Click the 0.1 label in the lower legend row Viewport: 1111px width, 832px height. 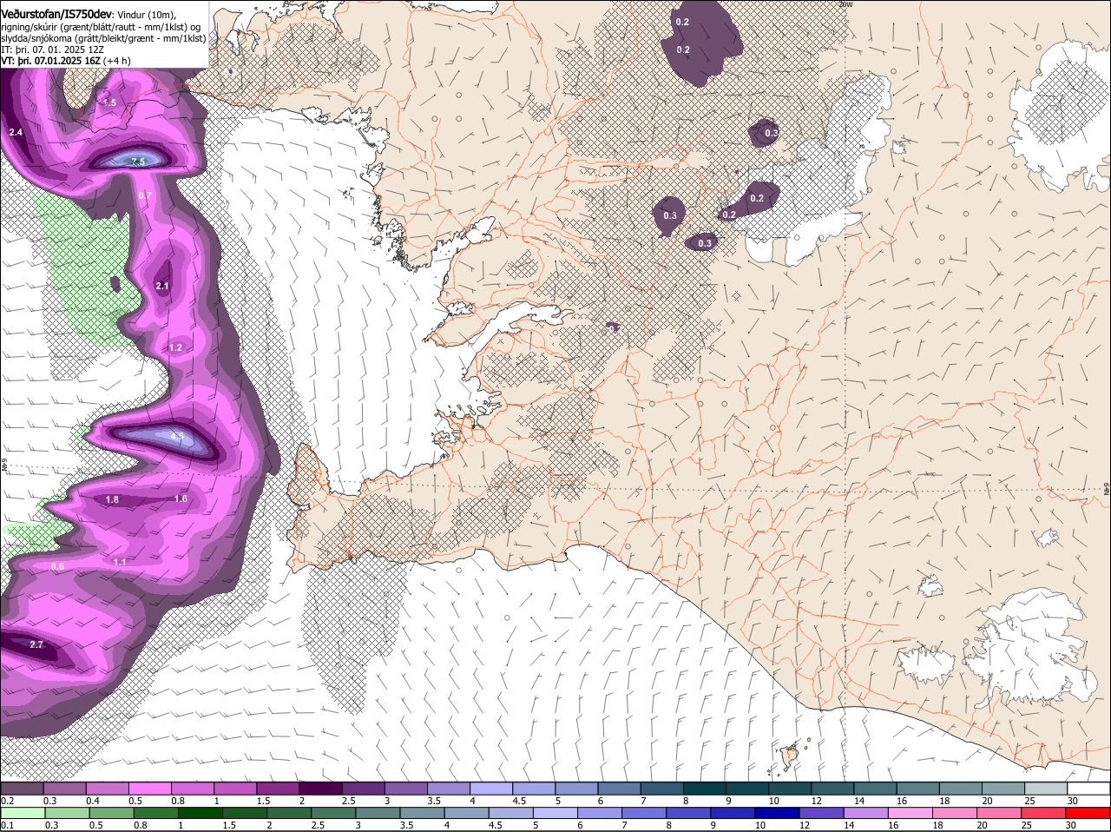[7, 825]
